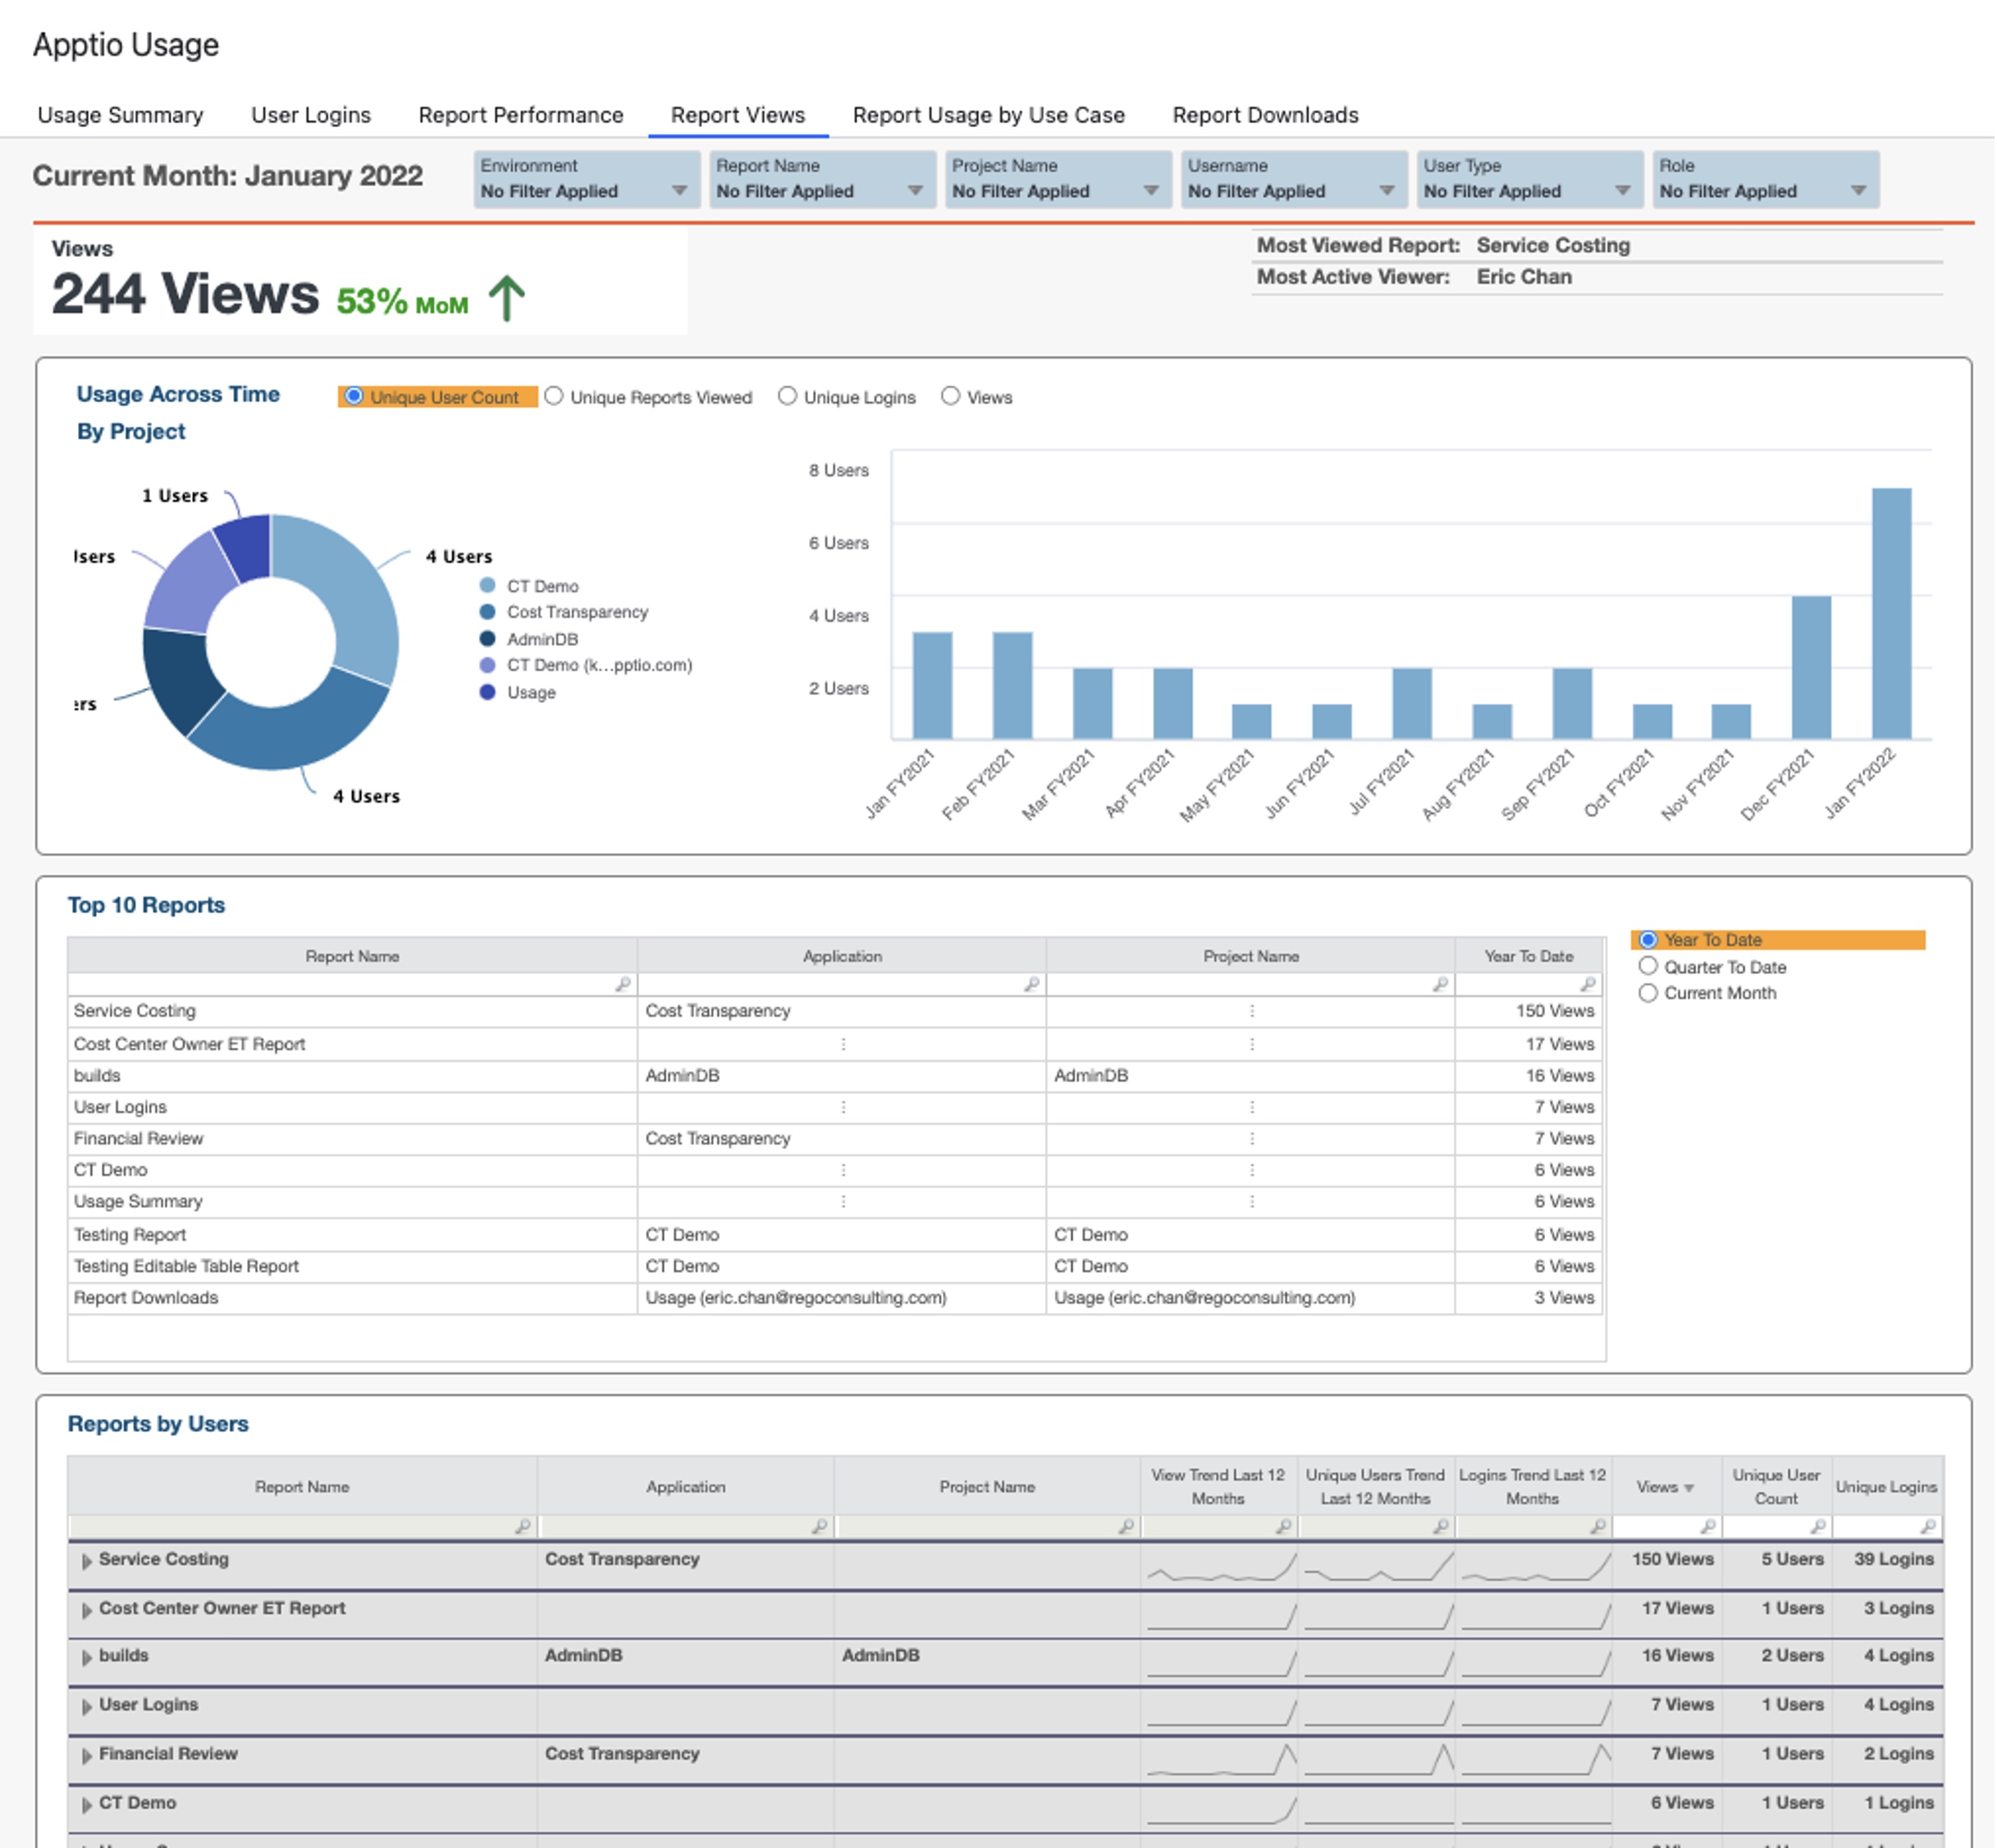Open the Report Performance tab
Screen dimensions: 1997x1848
[x=521, y=115]
